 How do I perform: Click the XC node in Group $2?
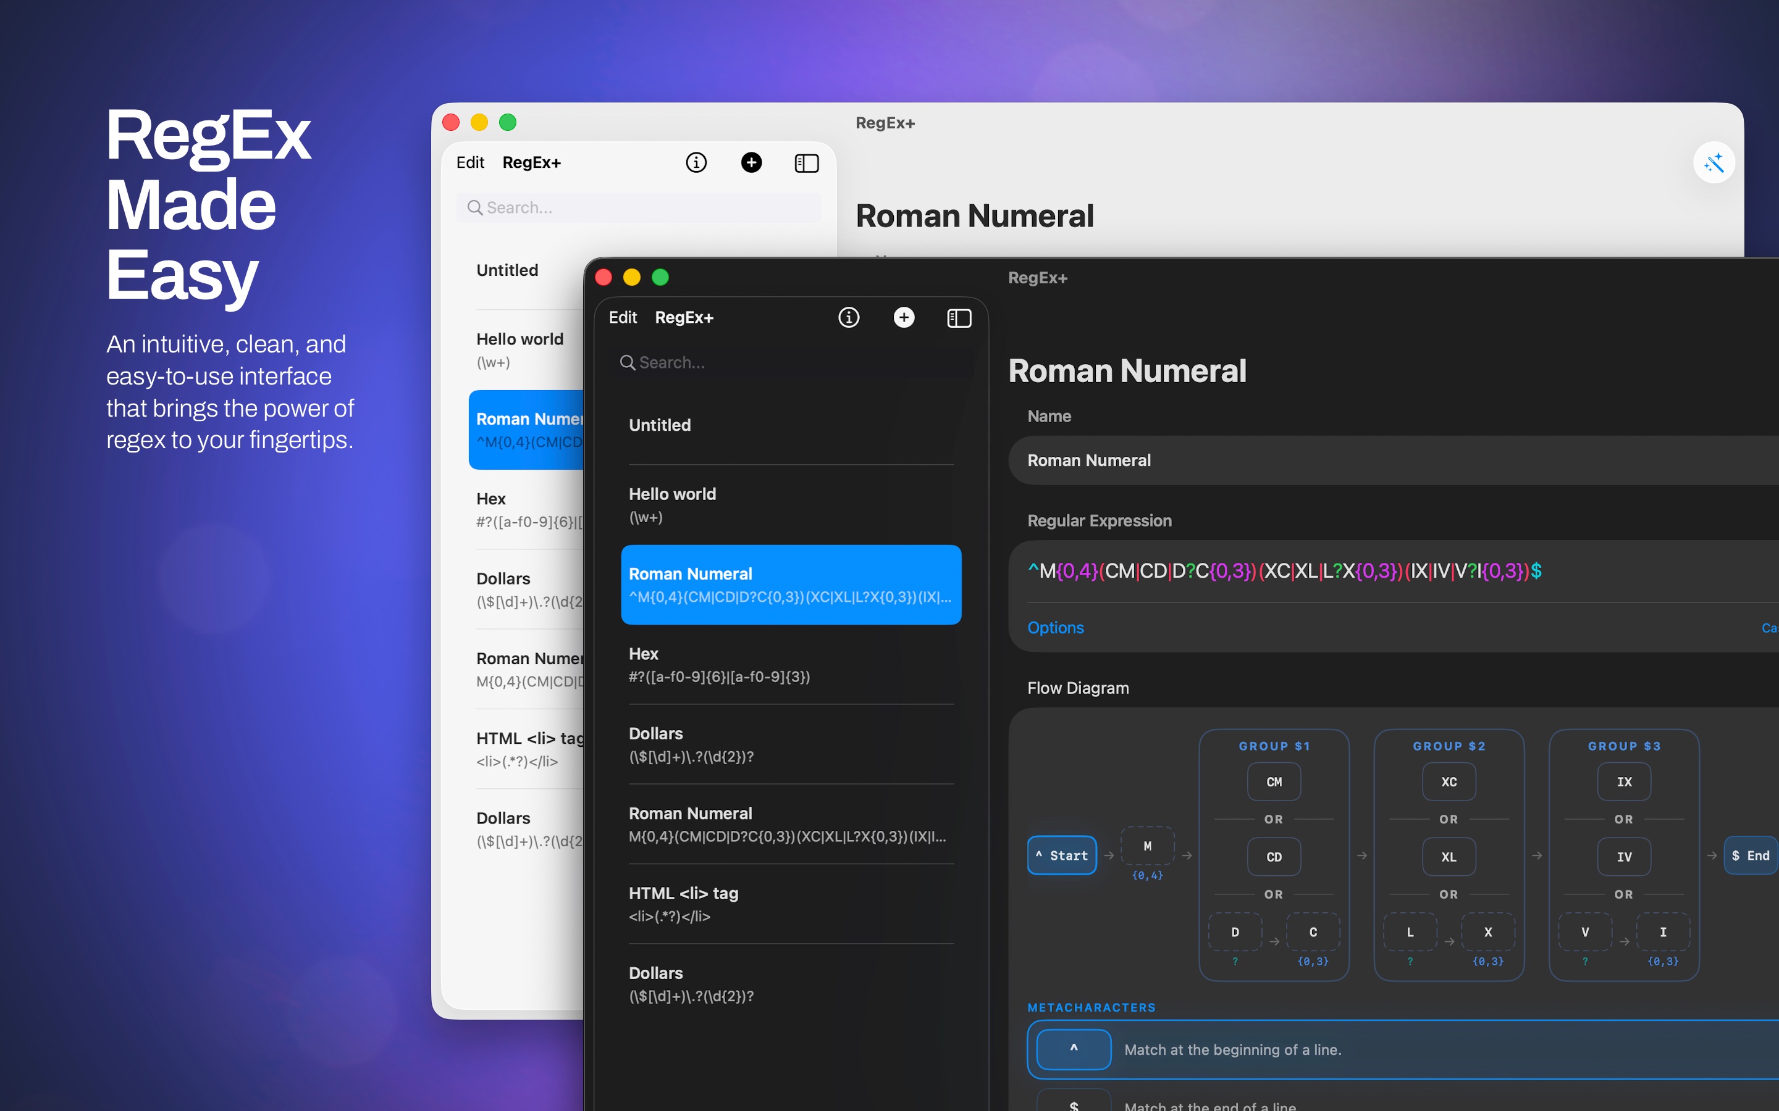1449,782
